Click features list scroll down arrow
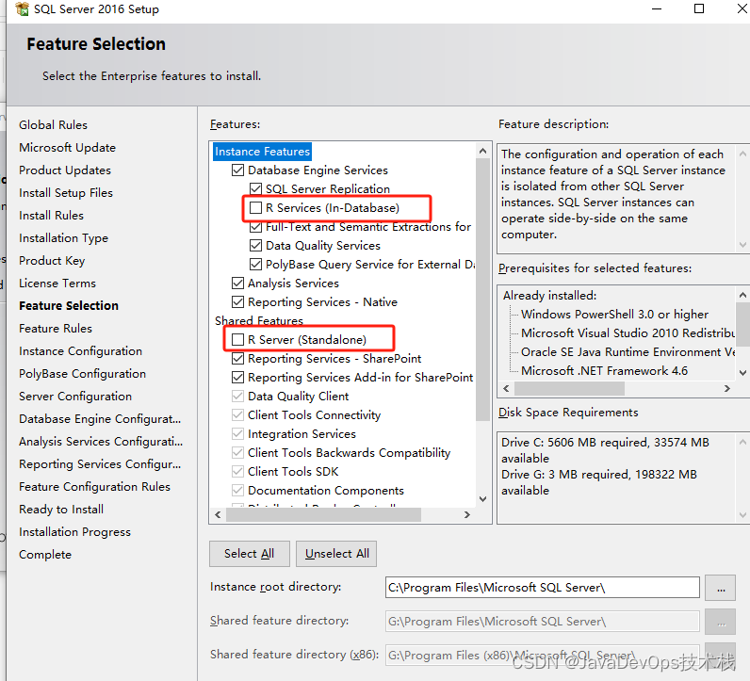The image size is (750, 681). (482, 499)
